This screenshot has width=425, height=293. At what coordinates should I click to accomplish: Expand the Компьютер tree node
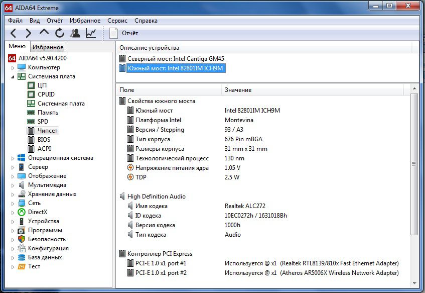13,68
